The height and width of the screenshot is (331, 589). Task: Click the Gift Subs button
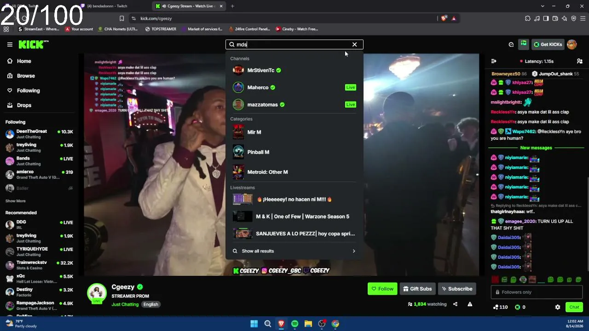[x=417, y=289]
